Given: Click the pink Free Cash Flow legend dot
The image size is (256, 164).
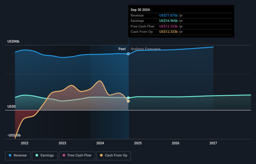Looking at the screenshot, I should point(64,155).
